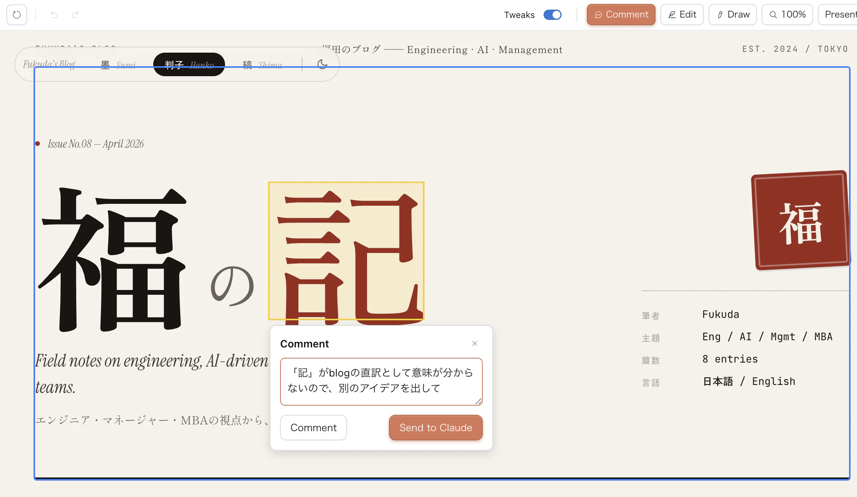Screen dimensions: 857x497
Task: Click the Edit quill icon
Action: point(672,14)
